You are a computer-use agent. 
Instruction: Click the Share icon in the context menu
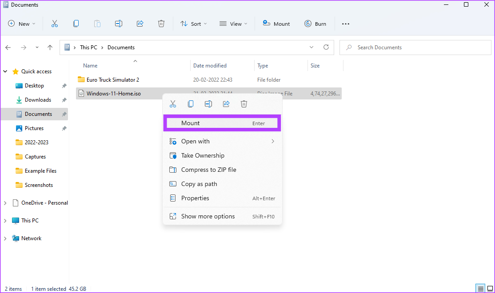(x=226, y=103)
